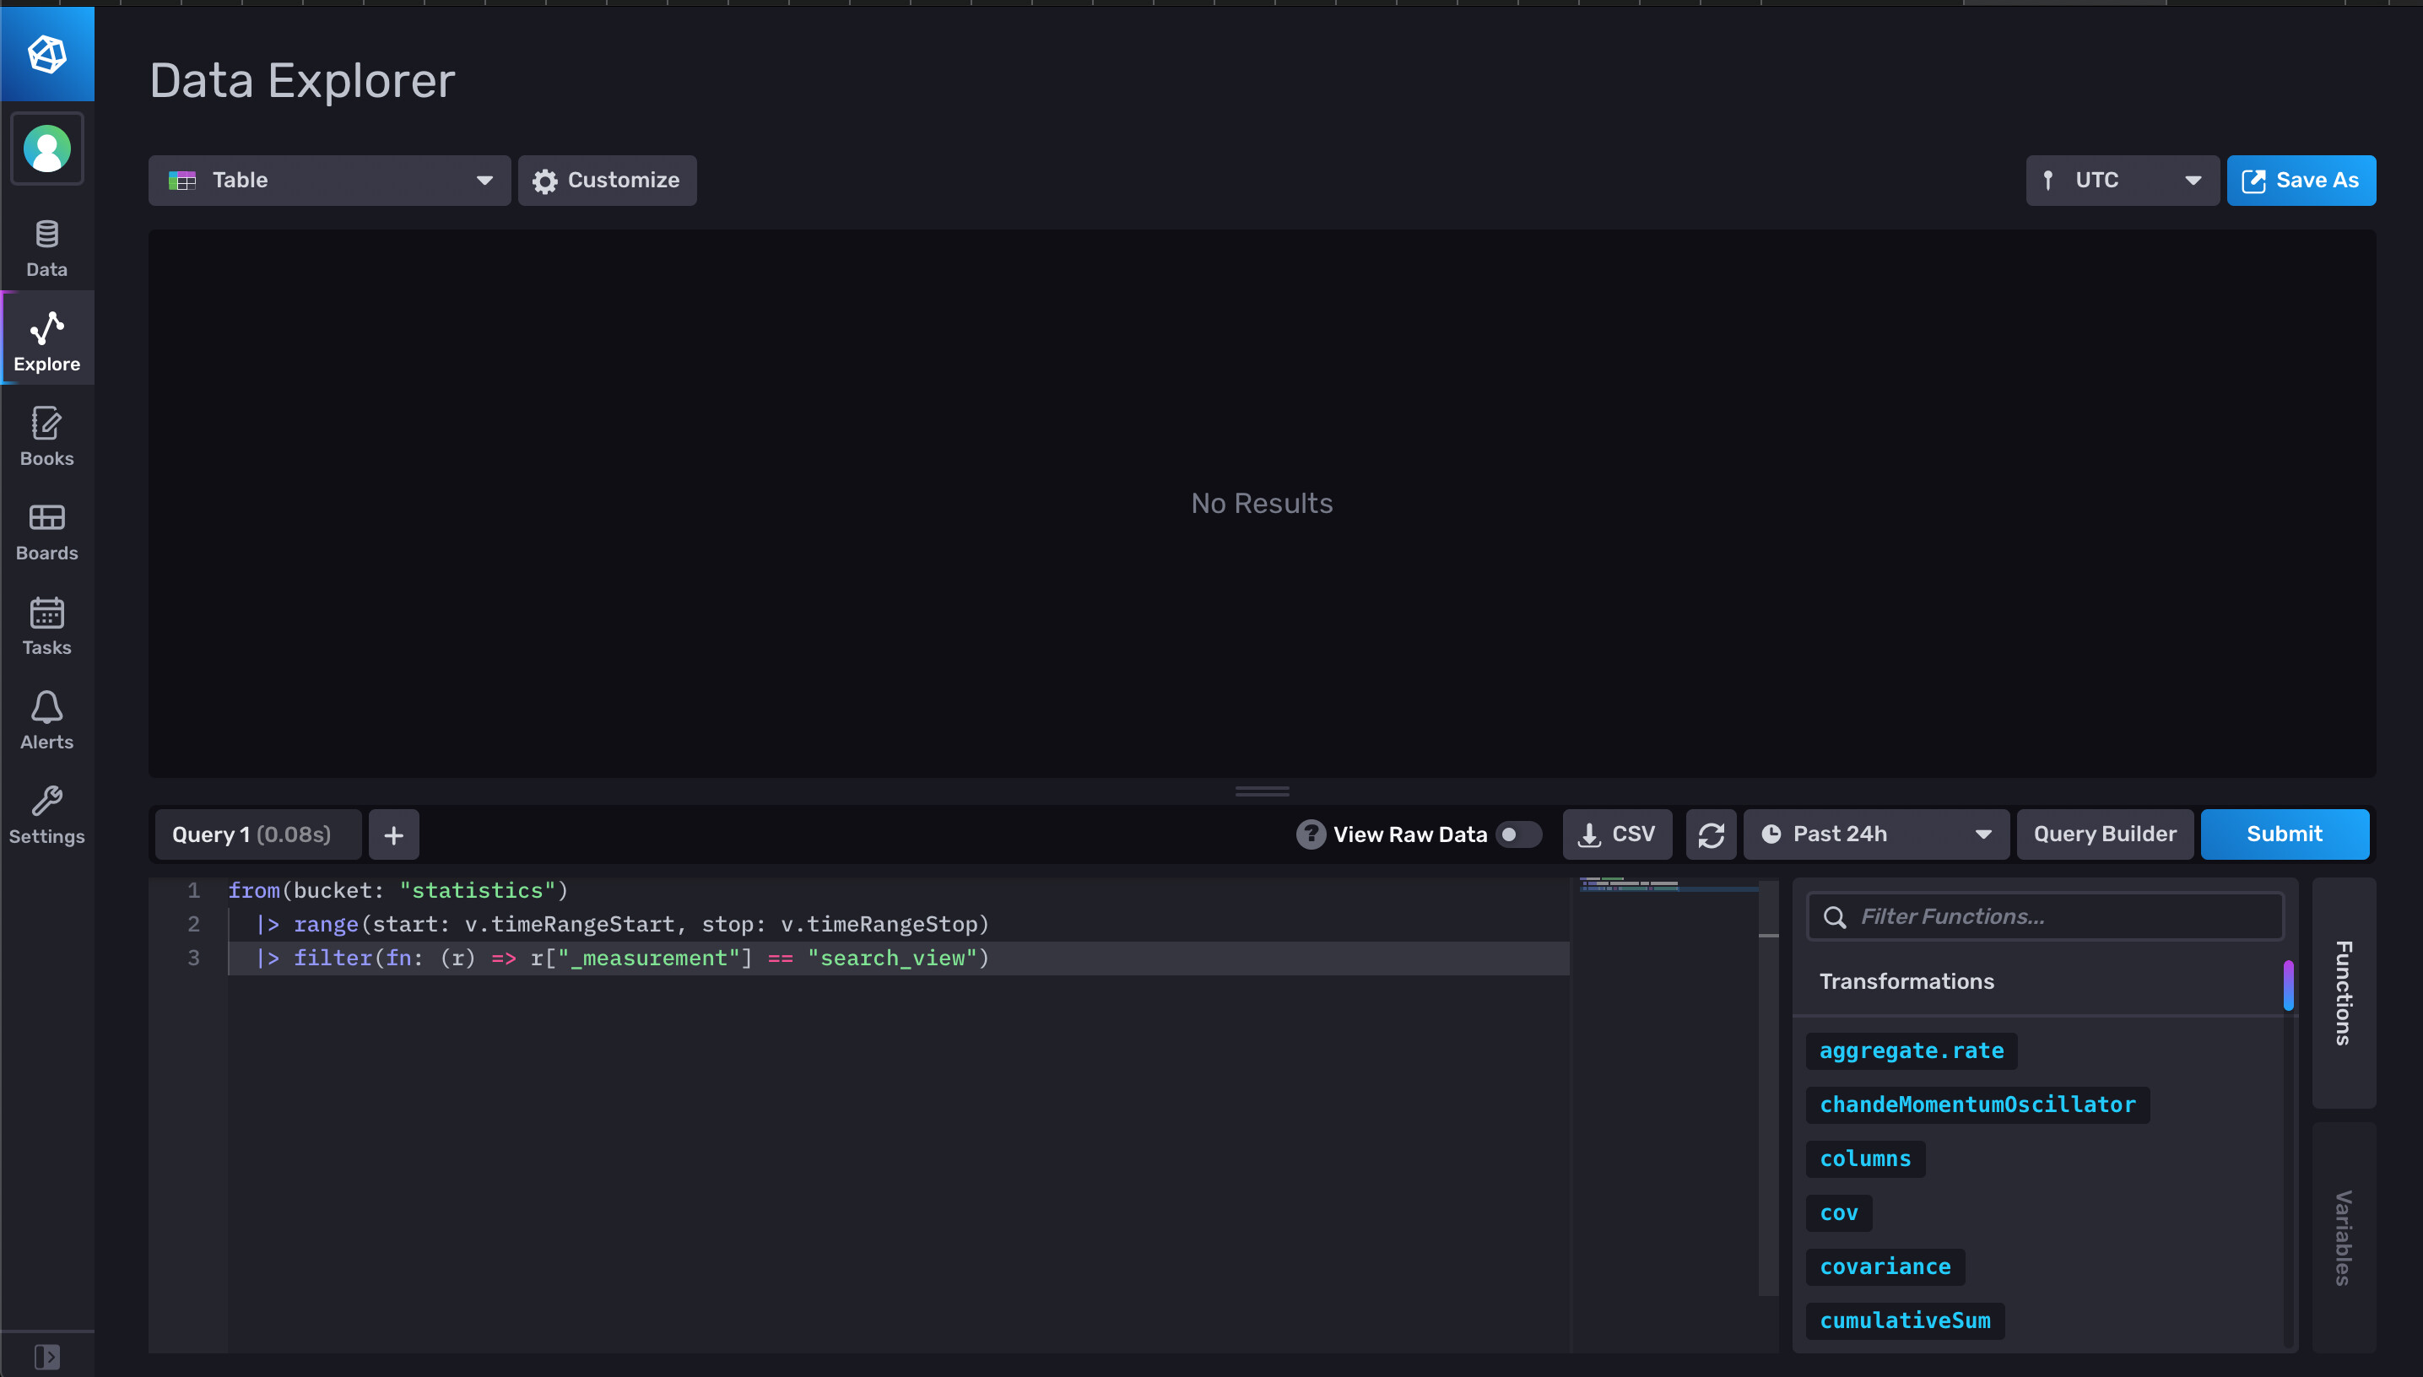The width and height of the screenshot is (2423, 1377).
Task: Open the Tasks section
Action: point(46,624)
